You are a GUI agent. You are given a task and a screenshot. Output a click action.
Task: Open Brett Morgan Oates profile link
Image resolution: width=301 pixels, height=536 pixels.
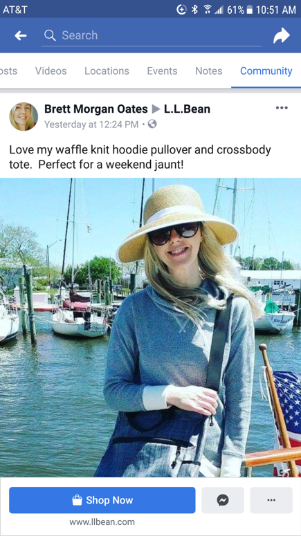click(x=95, y=109)
